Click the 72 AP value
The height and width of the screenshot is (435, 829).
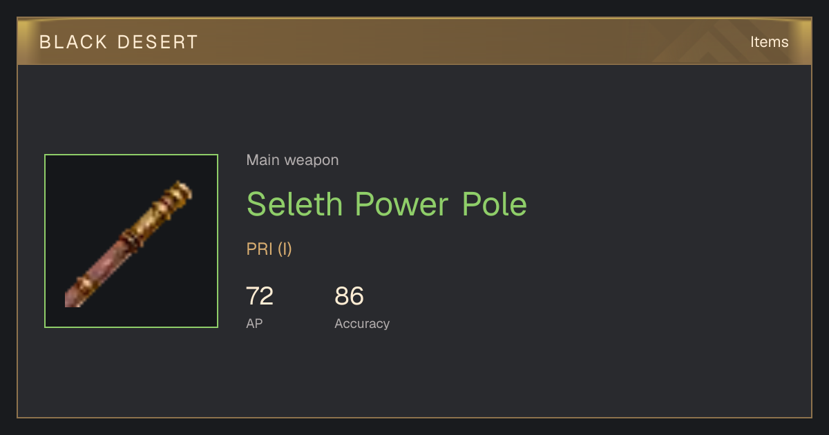click(260, 296)
